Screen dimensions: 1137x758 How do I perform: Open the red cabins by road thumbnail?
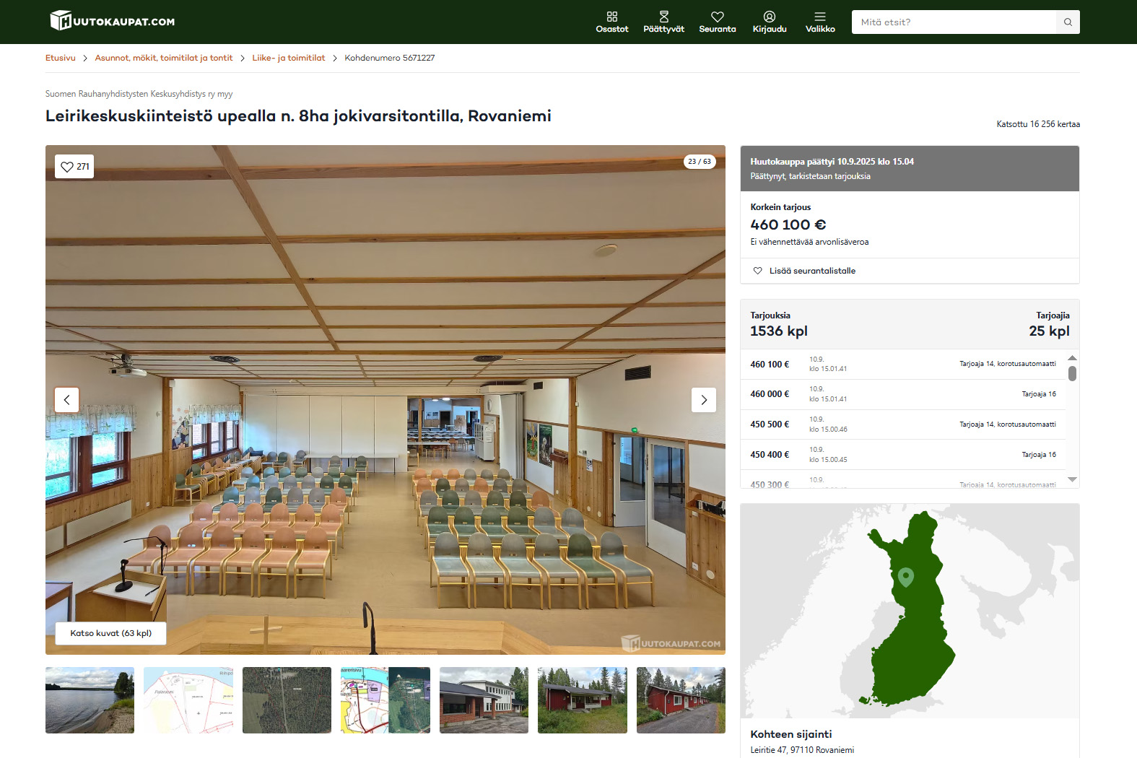click(x=681, y=700)
